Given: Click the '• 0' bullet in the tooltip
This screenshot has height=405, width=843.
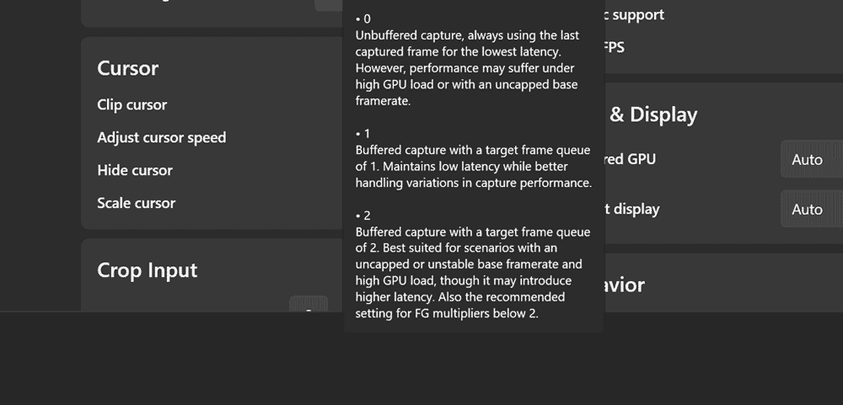Looking at the screenshot, I should 363,19.
